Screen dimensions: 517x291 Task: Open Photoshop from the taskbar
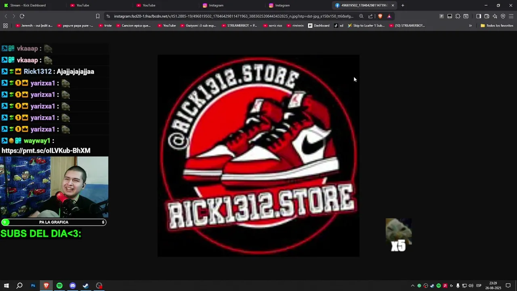point(33,286)
